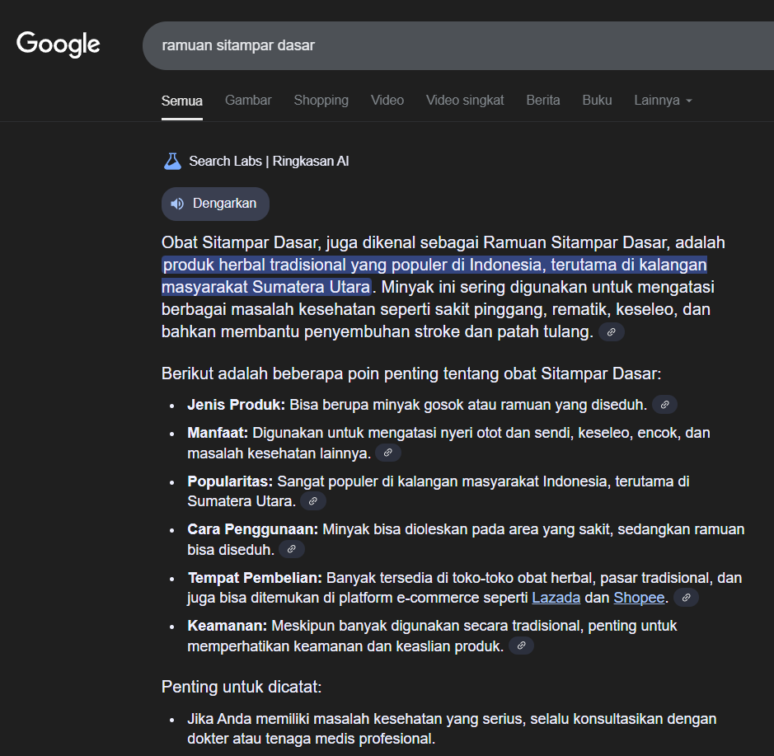Open source link icon beside Jenis Produk
774x756 pixels.
(664, 405)
